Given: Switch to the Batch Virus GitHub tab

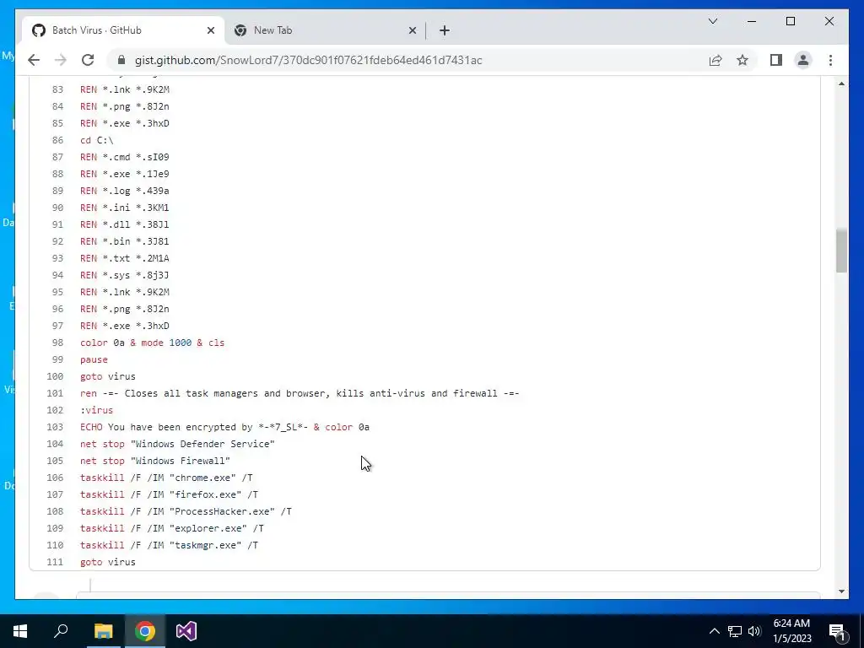Looking at the screenshot, I should pos(123,30).
